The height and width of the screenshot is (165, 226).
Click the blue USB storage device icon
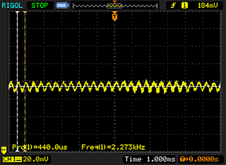point(63,6)
